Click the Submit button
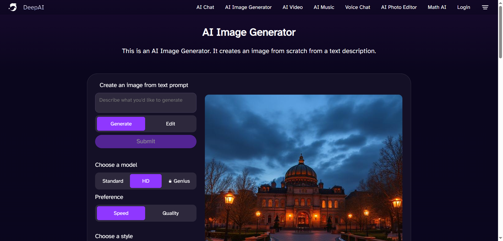This screenshot has width=503, height=241. point(146,141)
